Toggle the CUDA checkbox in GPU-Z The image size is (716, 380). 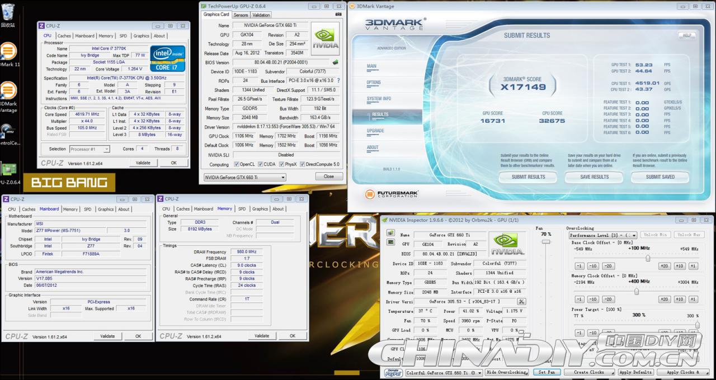click(260, 164)
